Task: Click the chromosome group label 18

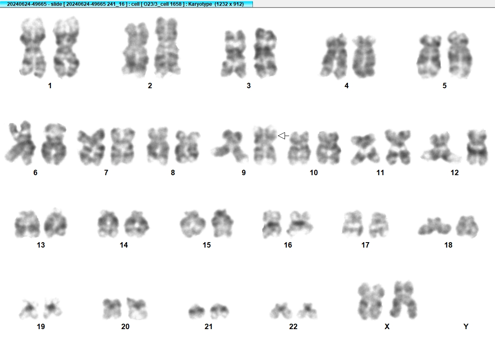Action: click(448, 245)
